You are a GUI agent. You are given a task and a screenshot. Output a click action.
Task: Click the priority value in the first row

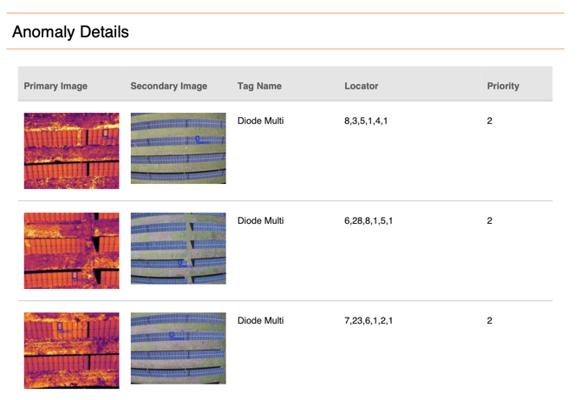[490, 121]
